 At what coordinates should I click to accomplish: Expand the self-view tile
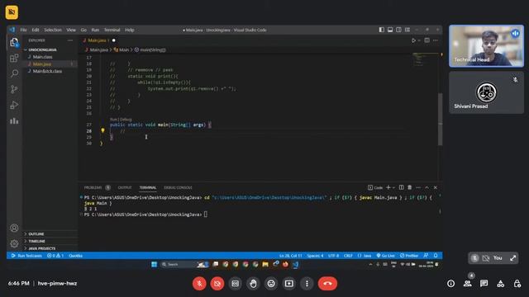512,258
